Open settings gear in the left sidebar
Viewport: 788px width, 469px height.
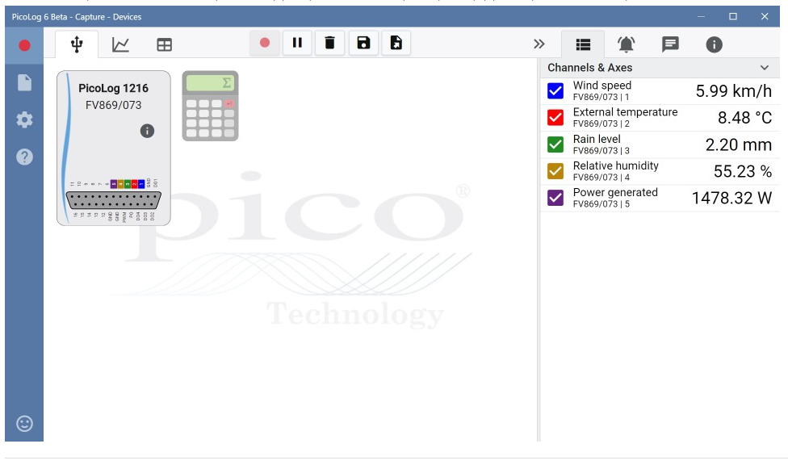point(24,119)
